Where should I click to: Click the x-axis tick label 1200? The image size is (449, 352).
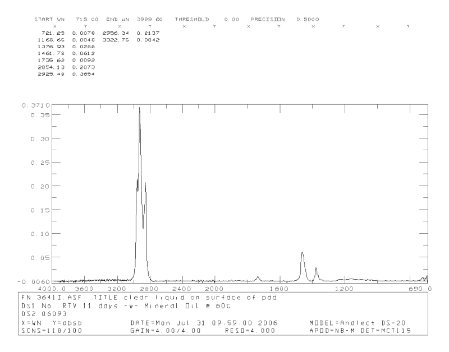[x=344, y=289]
